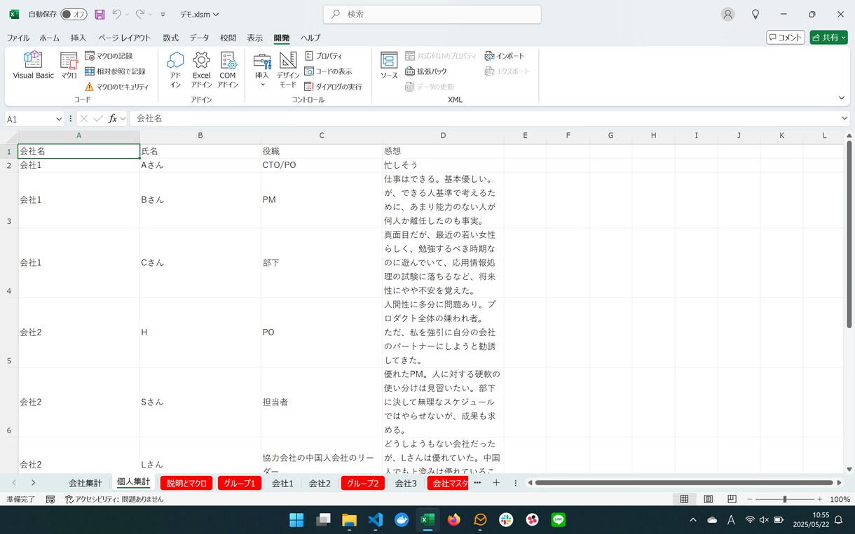Open Excel Add-ins dialog
This screenshot has width=855, height=534.
point(201,70)
